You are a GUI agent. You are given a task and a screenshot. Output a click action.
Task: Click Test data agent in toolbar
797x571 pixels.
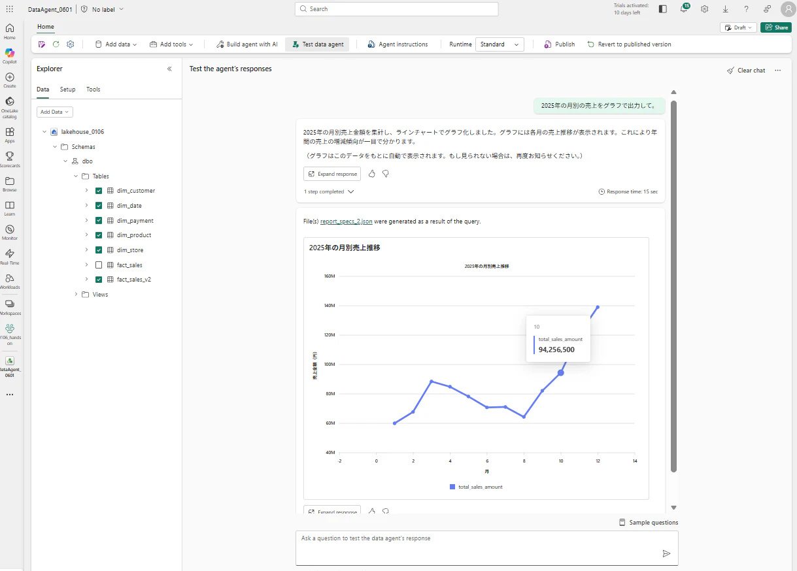click(x=317, y=44)
